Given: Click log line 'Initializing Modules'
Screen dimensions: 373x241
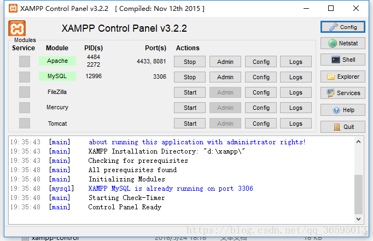Looking at the screenshot, I should [x=126, y=179].
